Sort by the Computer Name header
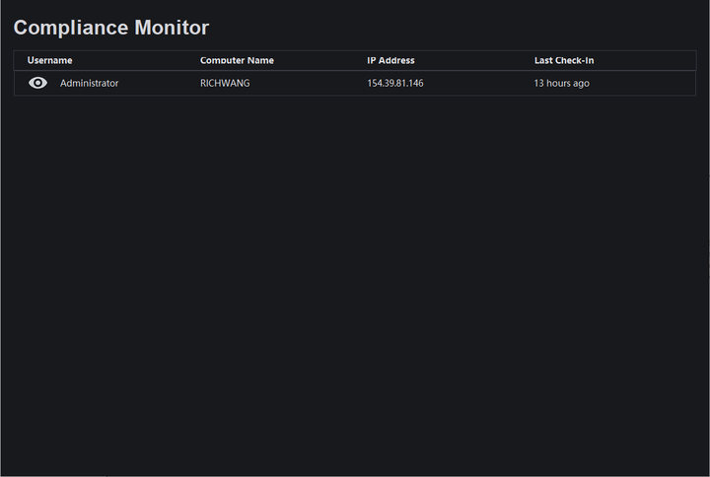Viewport: 710px width, 477px height. [x=237, y=60]
